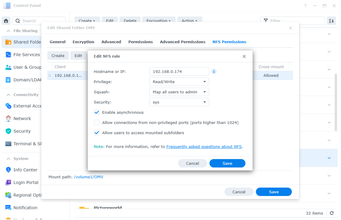Save the NFS rule
The height and width of the screenshot is (220, 341).
(227, 163)
